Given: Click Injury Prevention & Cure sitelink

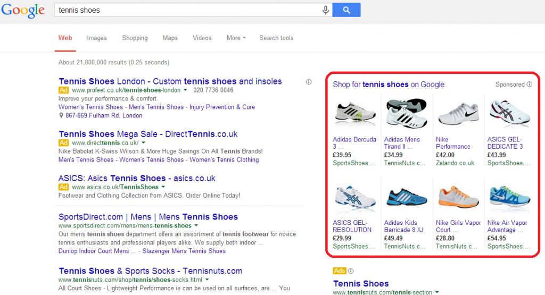Looking at the screenshot, I should pyautogui.click(x=222, y=107).
